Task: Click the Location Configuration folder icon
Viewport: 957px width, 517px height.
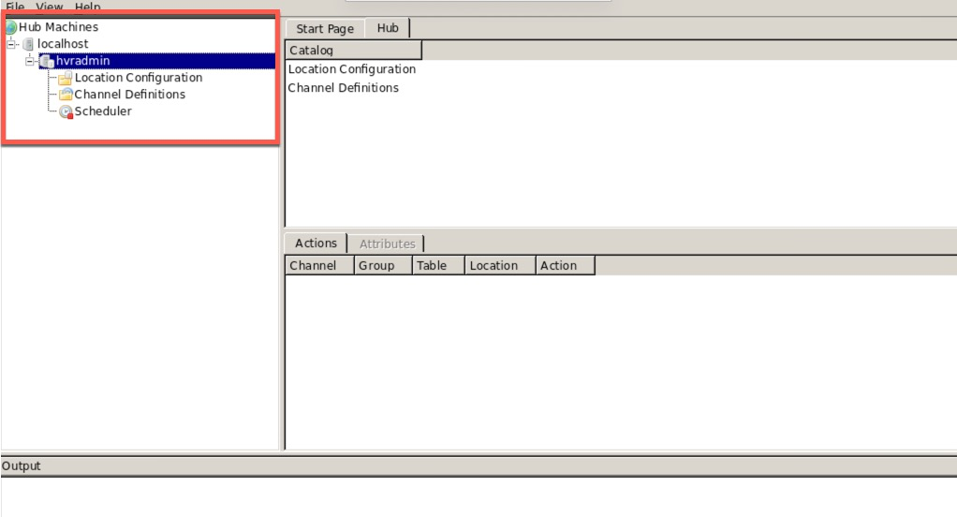Action: [x=66, y=79]
